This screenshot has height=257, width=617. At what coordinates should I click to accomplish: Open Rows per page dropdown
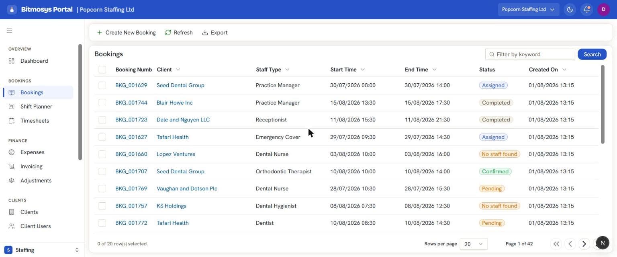(474, 244)
